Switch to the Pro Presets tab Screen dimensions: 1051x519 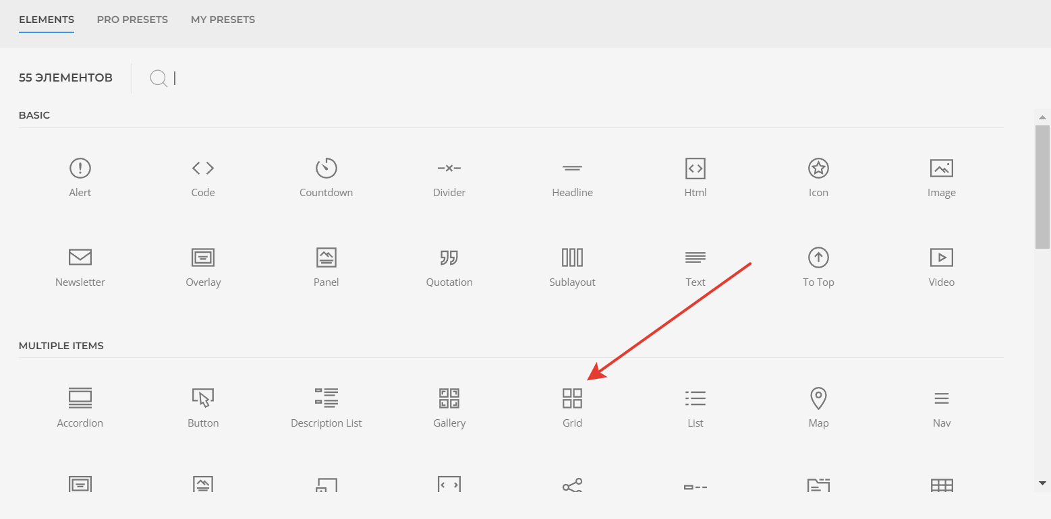[132, 20]
